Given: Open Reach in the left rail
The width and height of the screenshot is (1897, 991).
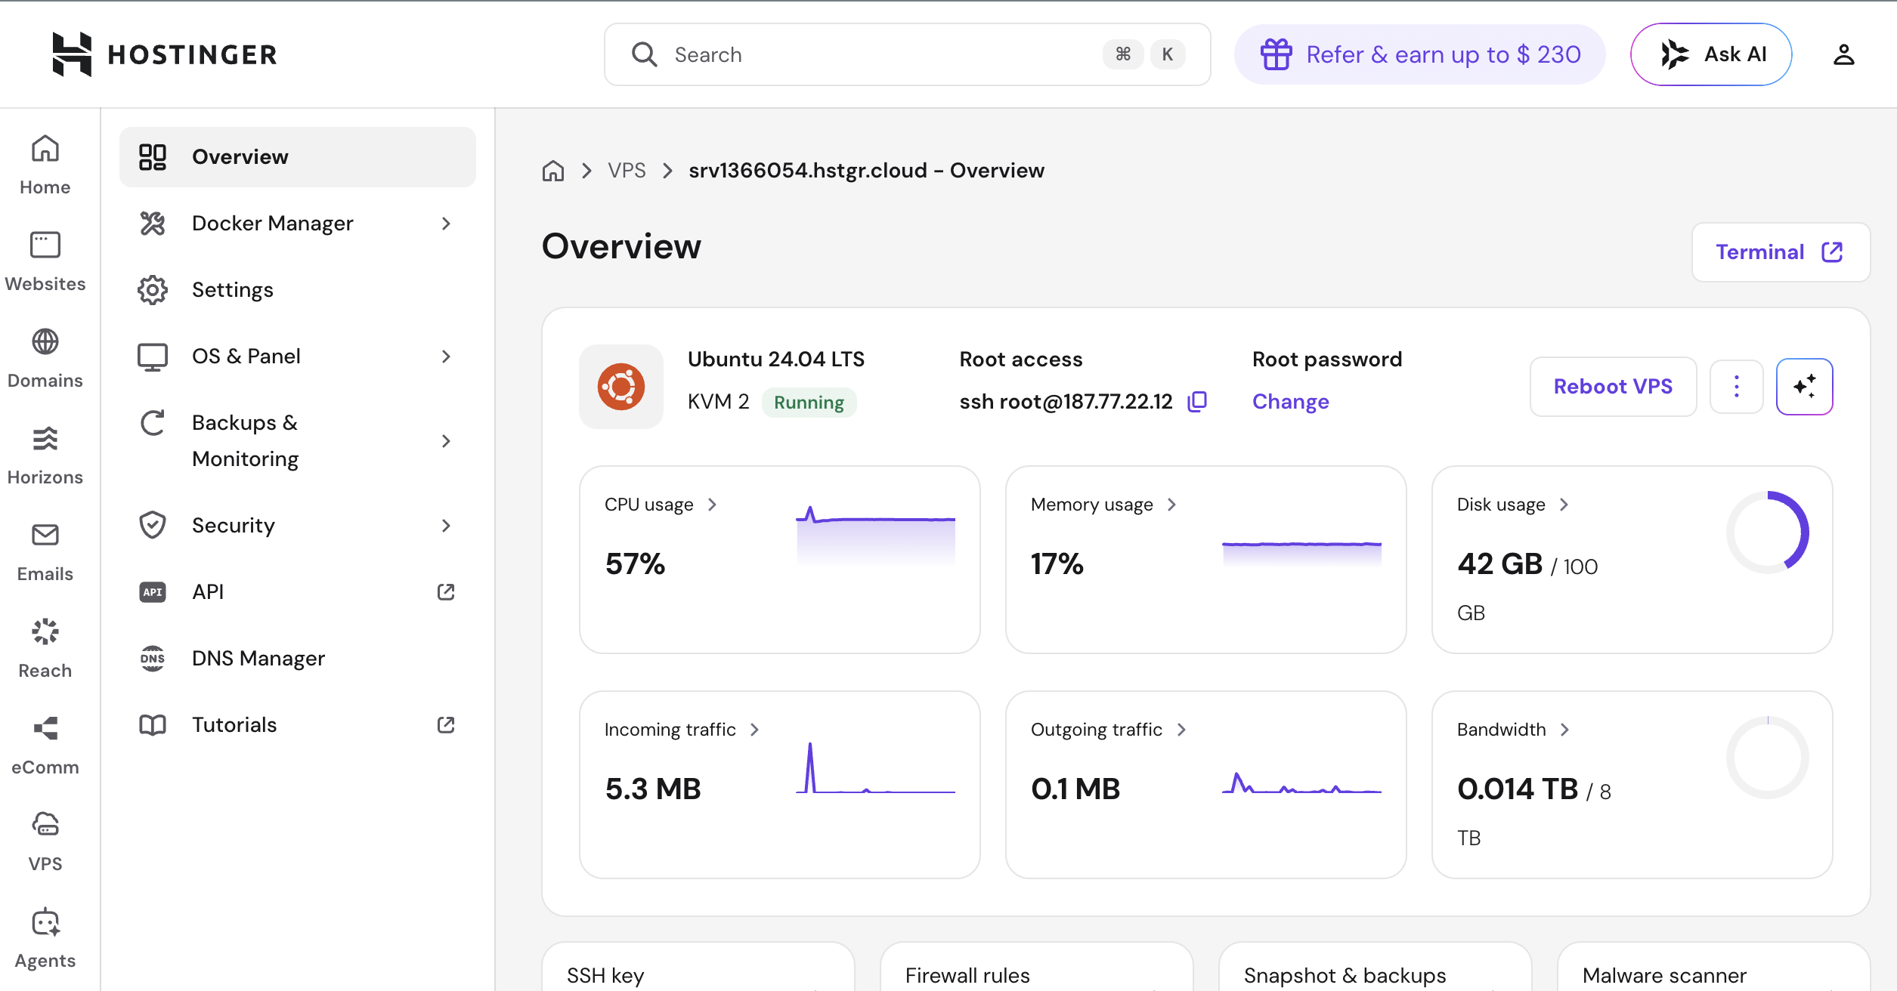Looking at the screenshot, I should 45,648.
